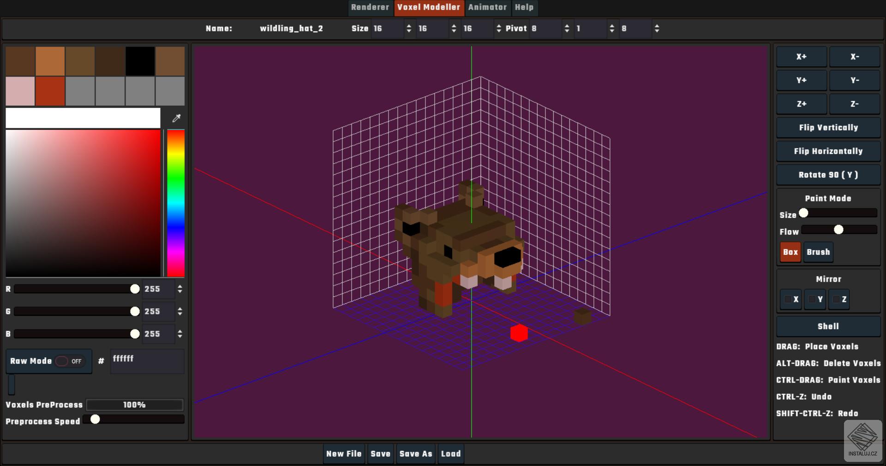Viewport: 886px width, 466px height.
Task: Select the red-orange palette swatch
Action: point(50,91)
